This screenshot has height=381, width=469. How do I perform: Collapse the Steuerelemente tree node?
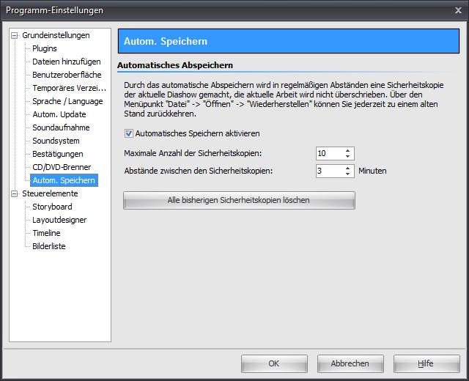pos(15,193)
